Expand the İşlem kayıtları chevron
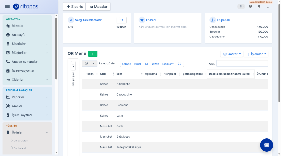 [x=47, y=115]
